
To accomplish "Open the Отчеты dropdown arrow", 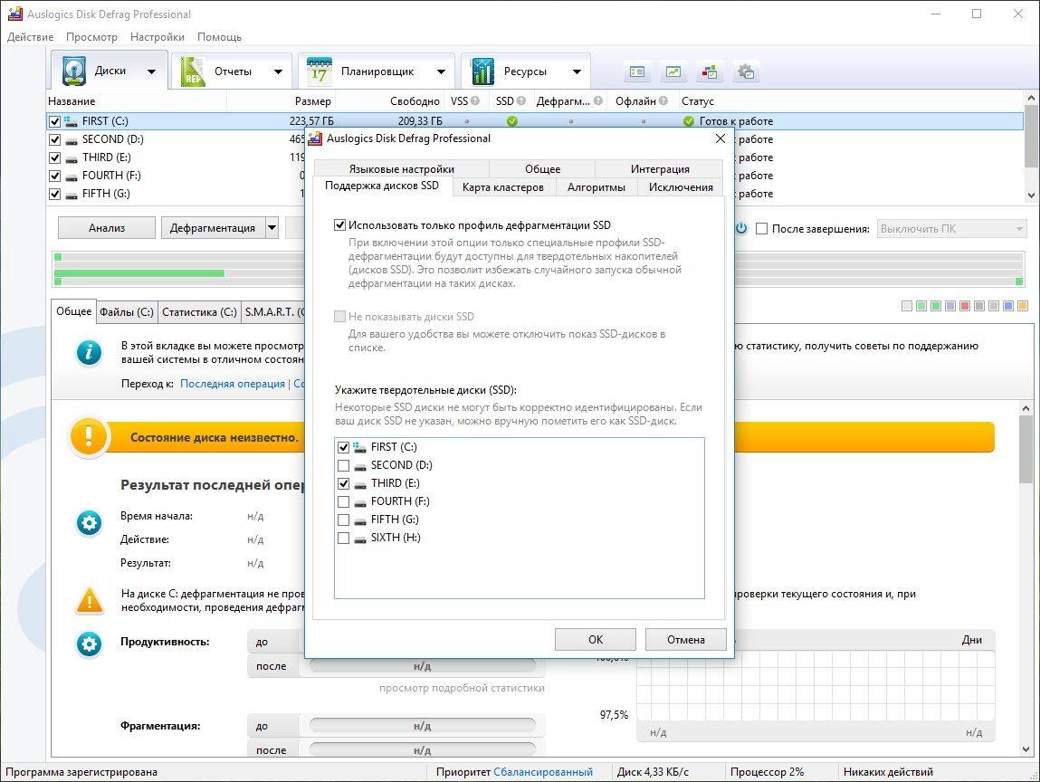I will pos(278,72).
